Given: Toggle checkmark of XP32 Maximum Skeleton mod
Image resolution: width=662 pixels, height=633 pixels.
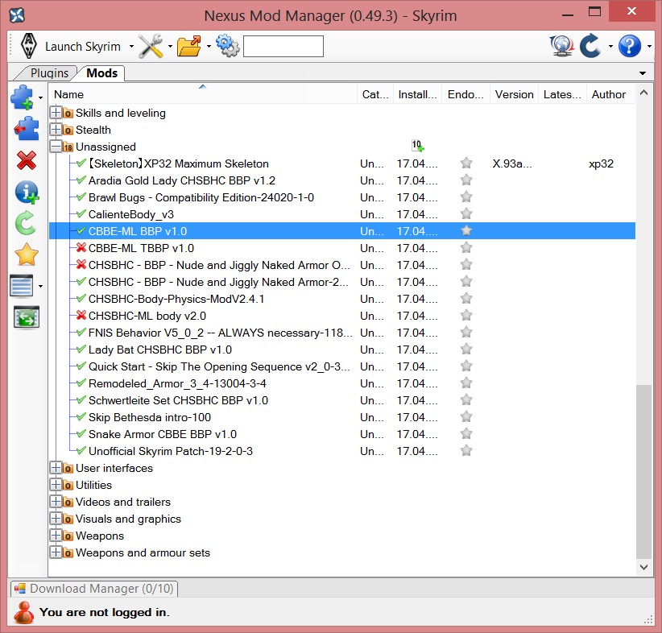Looking at the screenshot, I should (x=81, y=163).
